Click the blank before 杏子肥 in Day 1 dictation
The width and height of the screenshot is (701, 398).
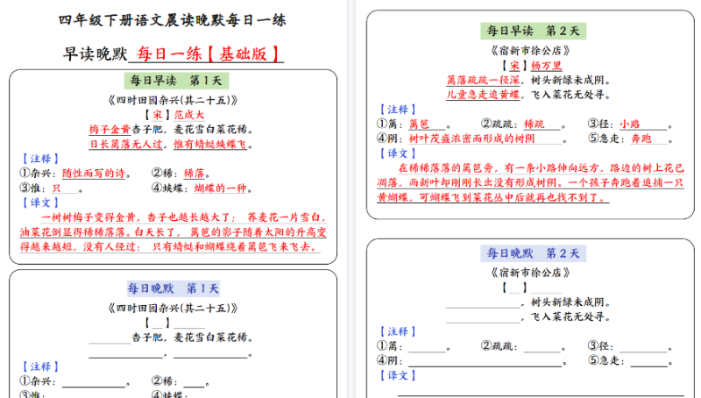tap(110, 338)
